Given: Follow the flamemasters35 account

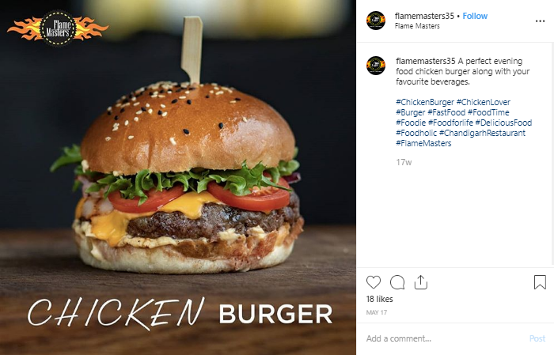Looking at the screenshot, I should click(x=475, y=16).
